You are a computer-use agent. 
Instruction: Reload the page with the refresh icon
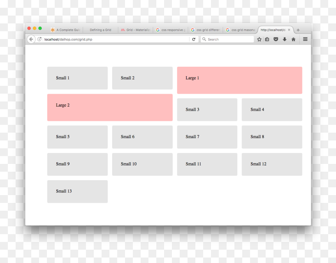[x=194, y=39]
